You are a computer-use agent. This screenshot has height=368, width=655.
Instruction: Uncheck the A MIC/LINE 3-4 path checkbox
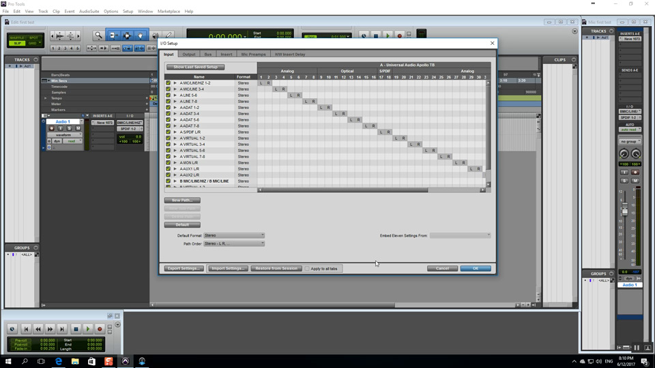[169, 89]
